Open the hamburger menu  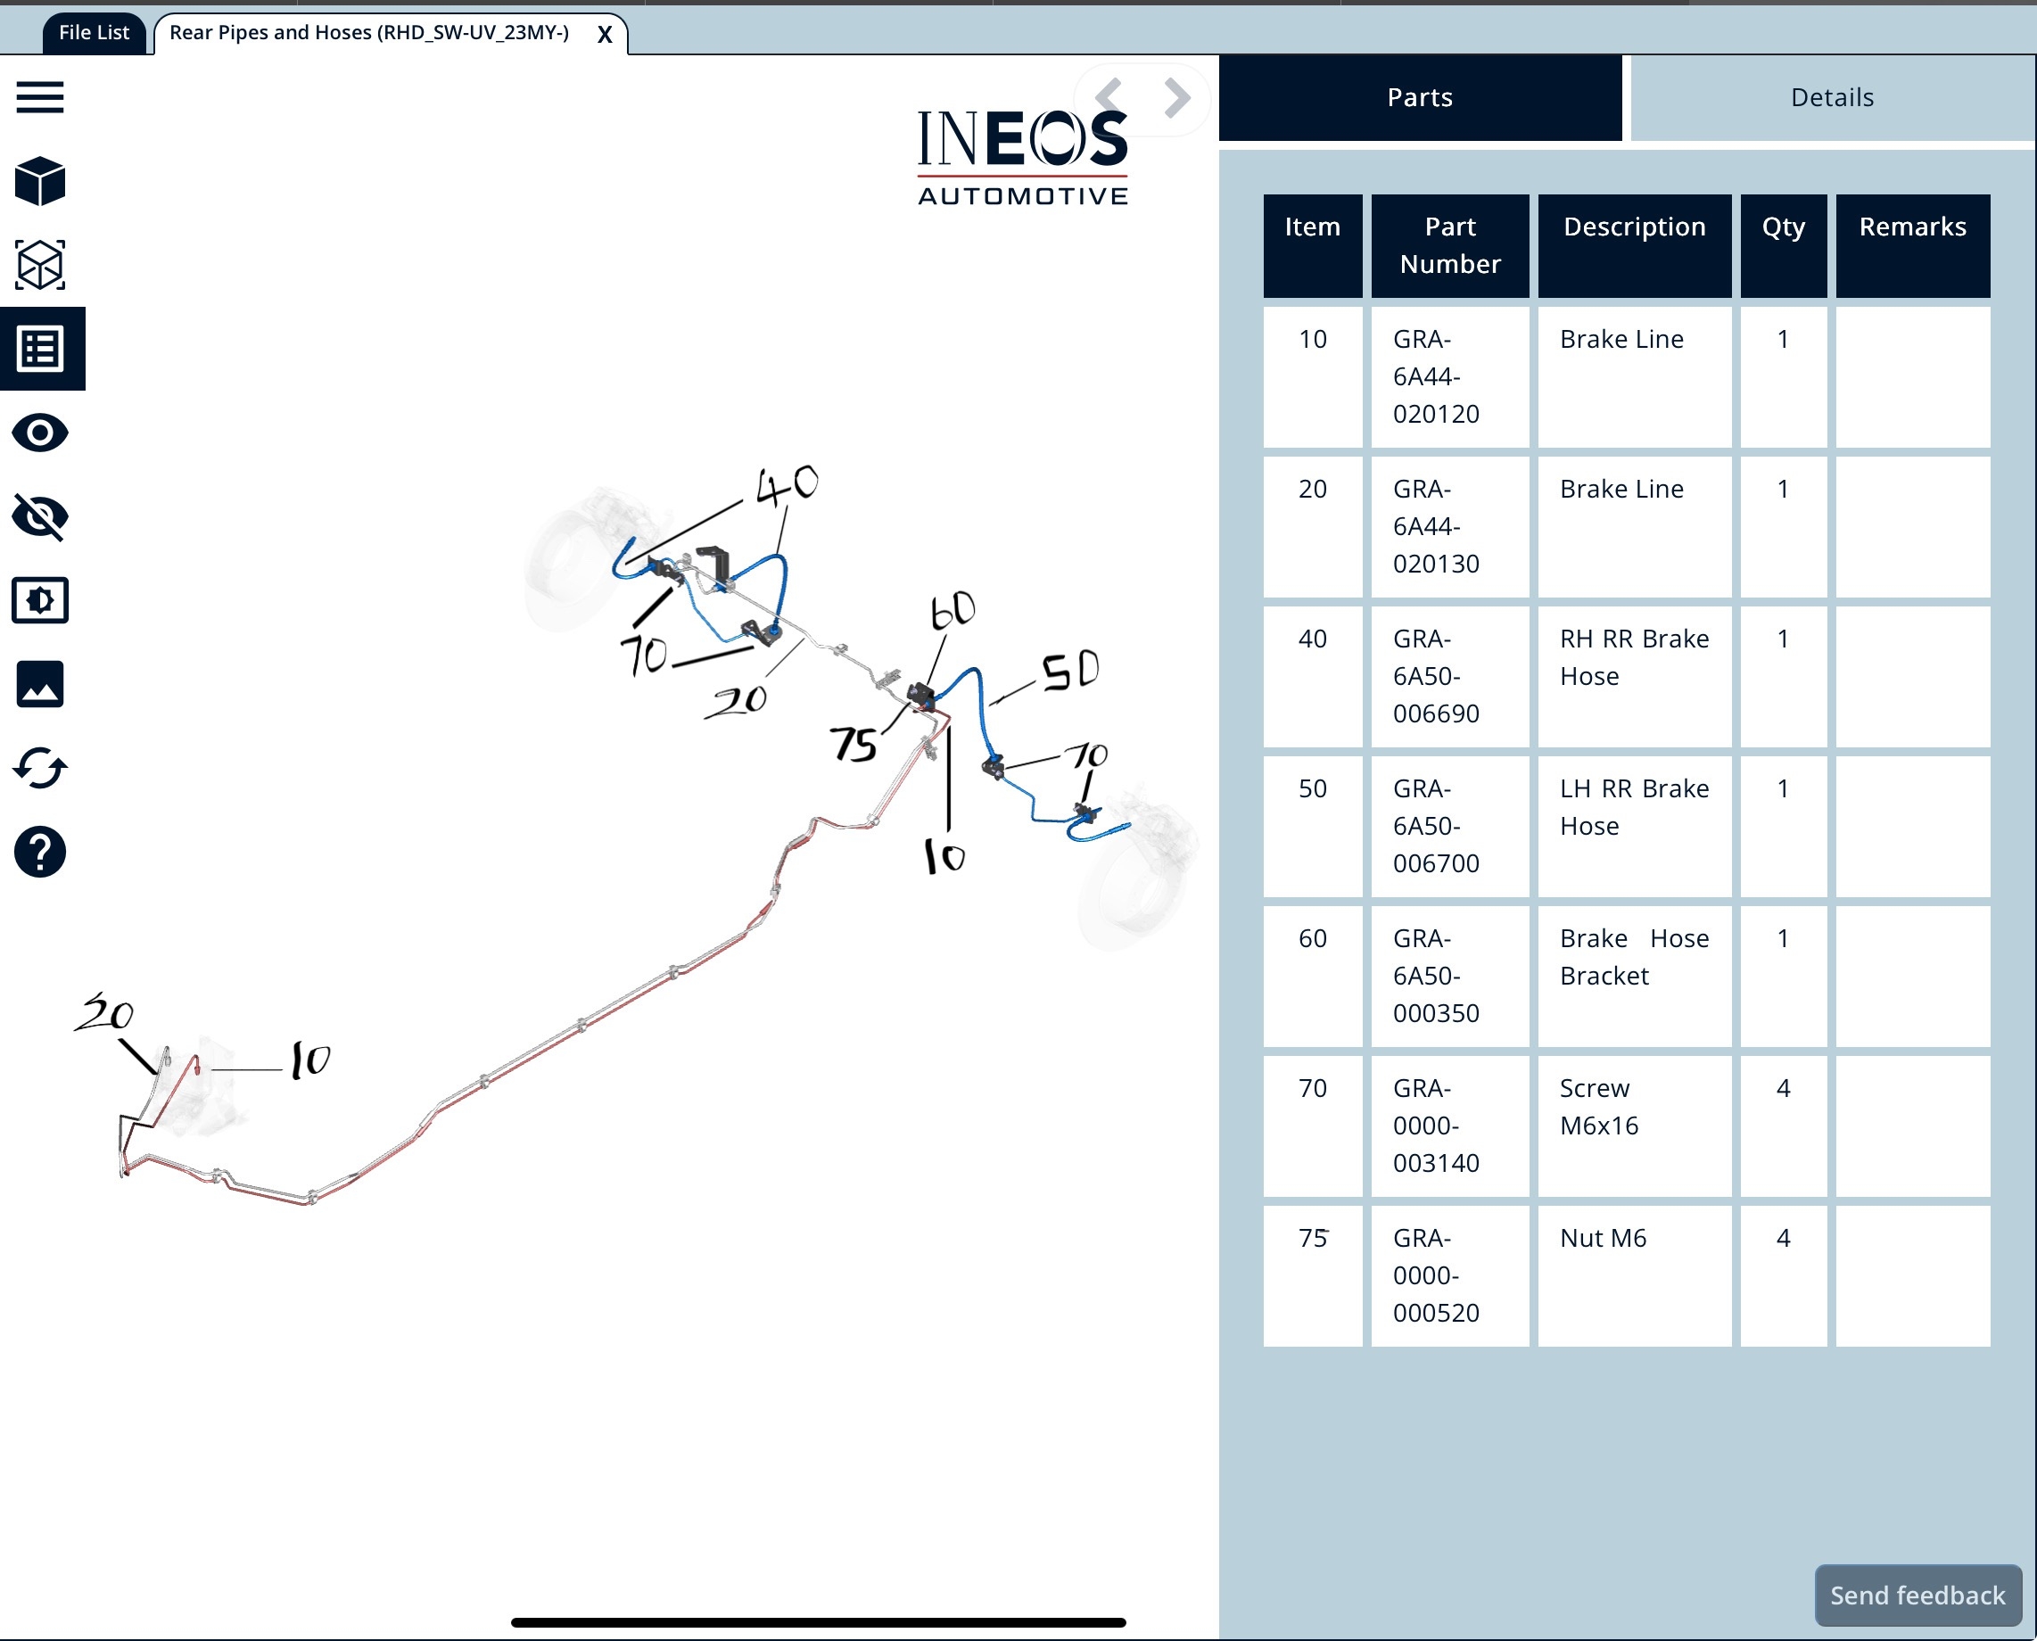pyautogui.click(x=40, y=97)
